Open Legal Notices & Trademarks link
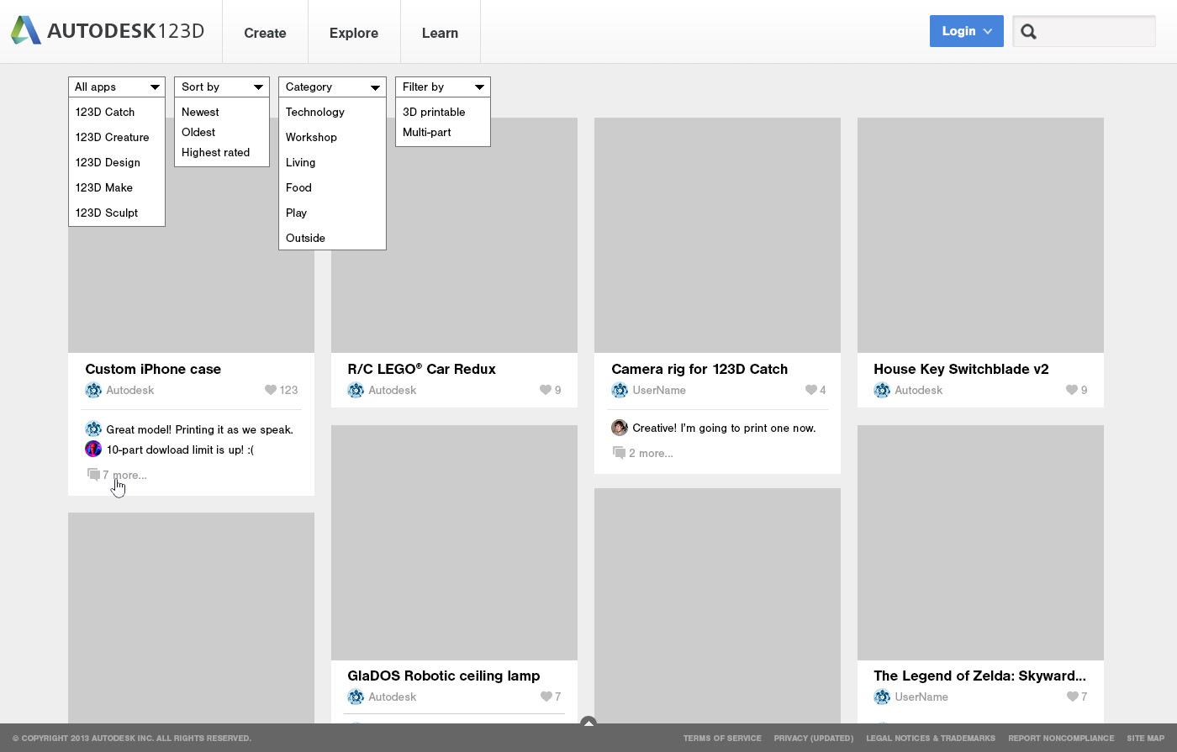This screenshot has width=1177, height=752. (931, 739)
